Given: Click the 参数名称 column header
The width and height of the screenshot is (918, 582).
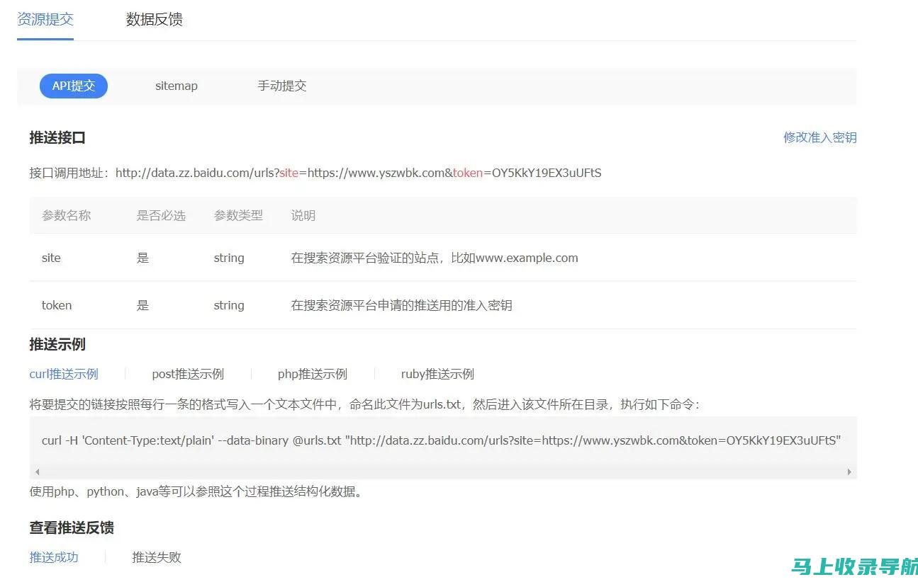Looking at the screenshot, I should click(67, 215).
